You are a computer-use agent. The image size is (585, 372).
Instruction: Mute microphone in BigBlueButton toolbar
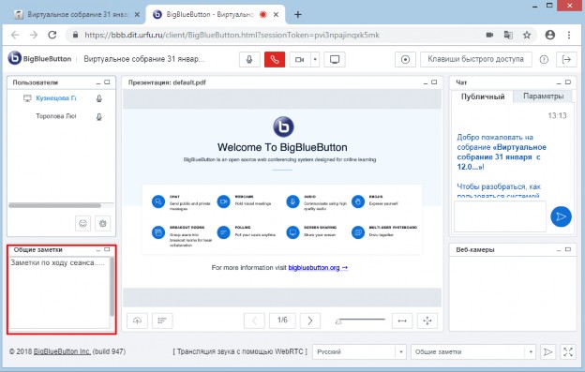249,60
